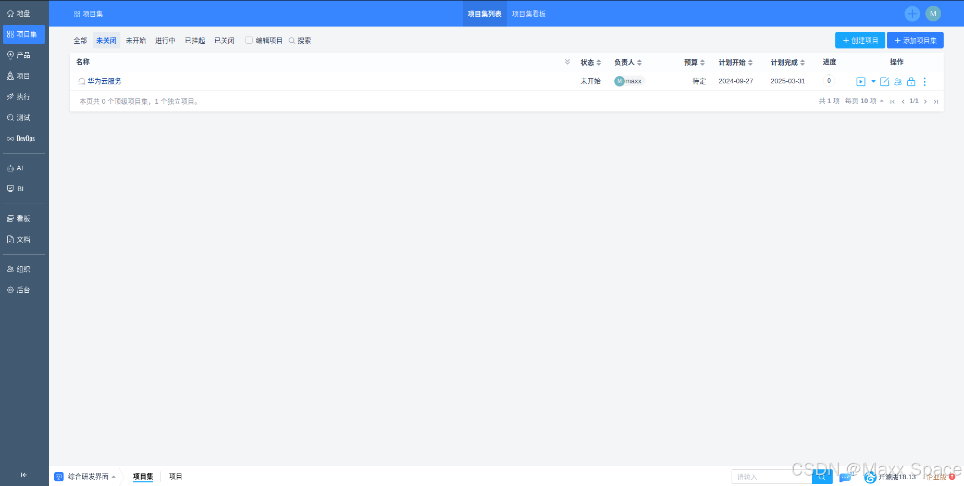Sort by the 计划完成 column
964x486 pixels.
788,63
